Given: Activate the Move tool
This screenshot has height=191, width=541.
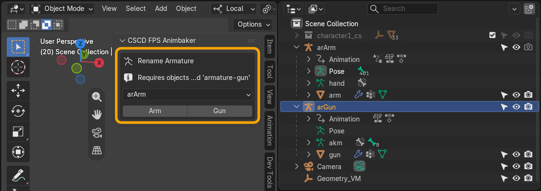Looking at the screenshot, I should 18,90.
